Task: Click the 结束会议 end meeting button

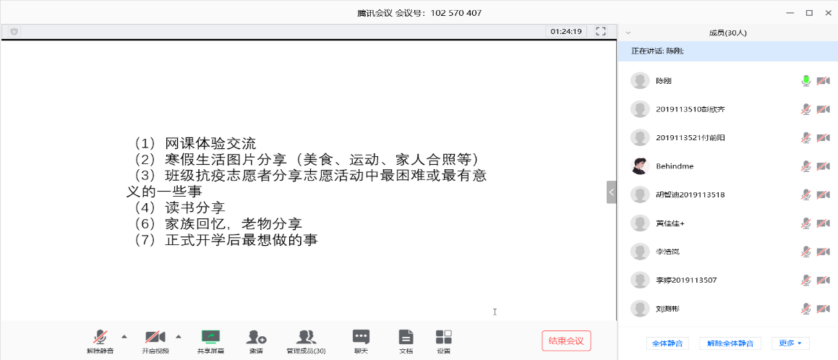Action: (567, 340)
